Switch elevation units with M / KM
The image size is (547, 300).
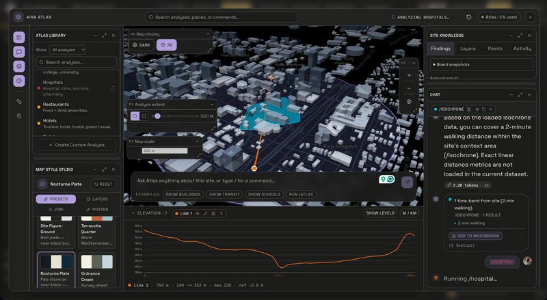(409, 213)
